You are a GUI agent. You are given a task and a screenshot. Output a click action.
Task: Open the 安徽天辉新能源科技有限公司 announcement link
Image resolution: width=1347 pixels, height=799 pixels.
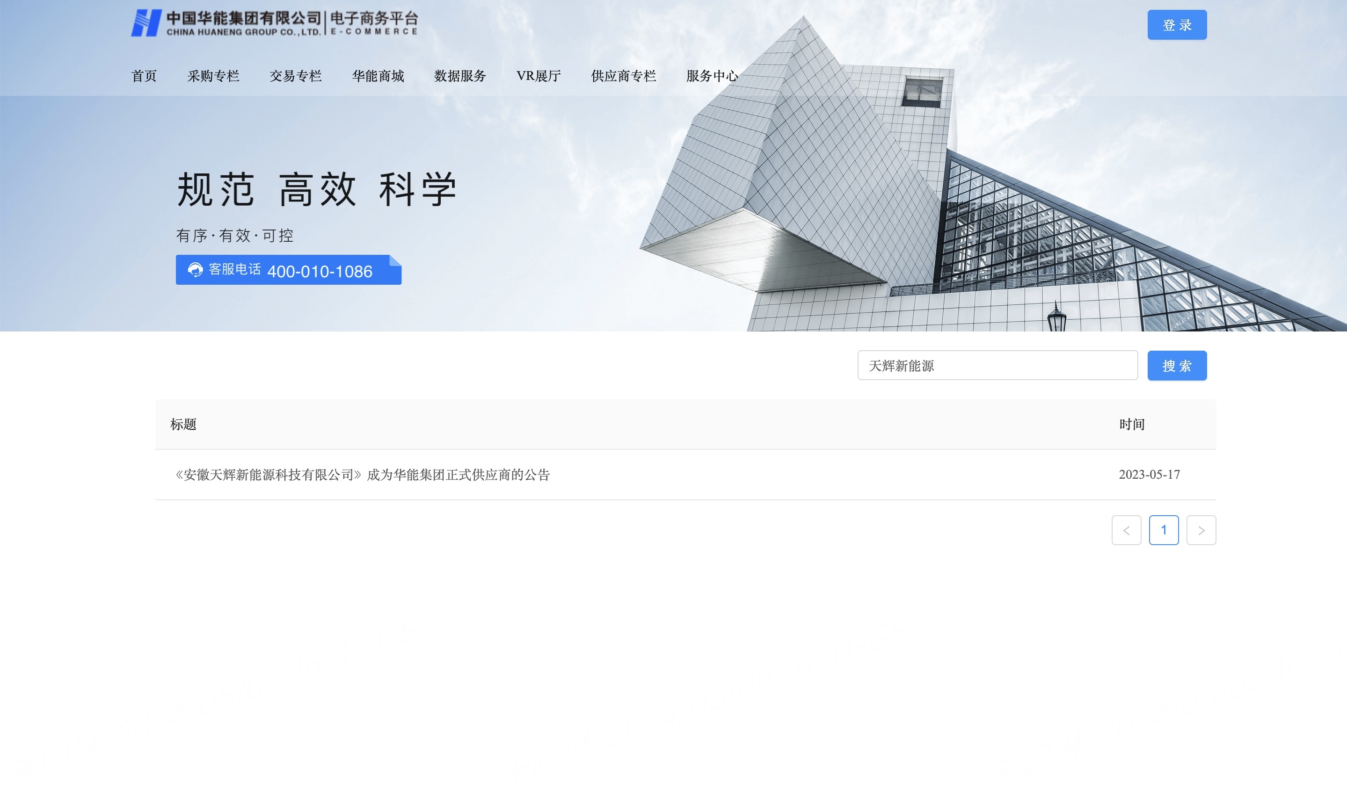[x=362, y=475]
